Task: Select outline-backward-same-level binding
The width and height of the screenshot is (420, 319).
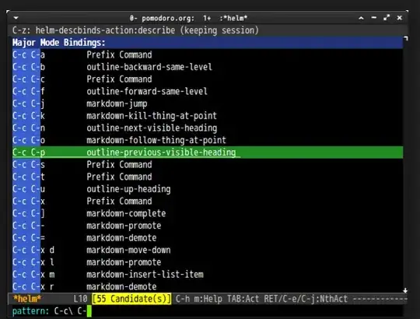Action: click(208, 67)
